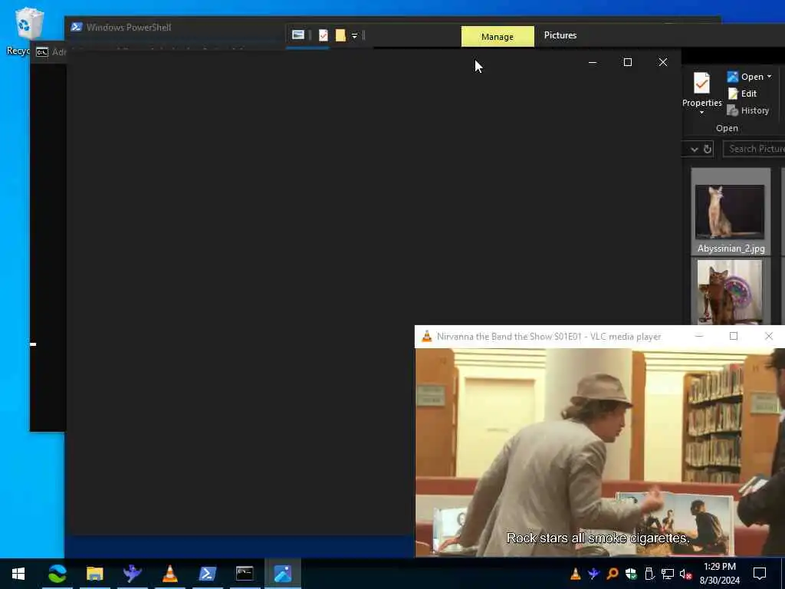785x589 pixels.
Task: Select the Manage ribbon tab in File Explorer
Action: click(497, 36)
